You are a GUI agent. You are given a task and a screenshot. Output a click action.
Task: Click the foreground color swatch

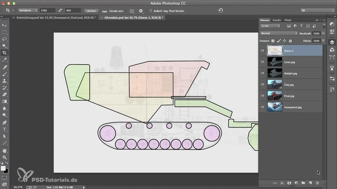3,169
